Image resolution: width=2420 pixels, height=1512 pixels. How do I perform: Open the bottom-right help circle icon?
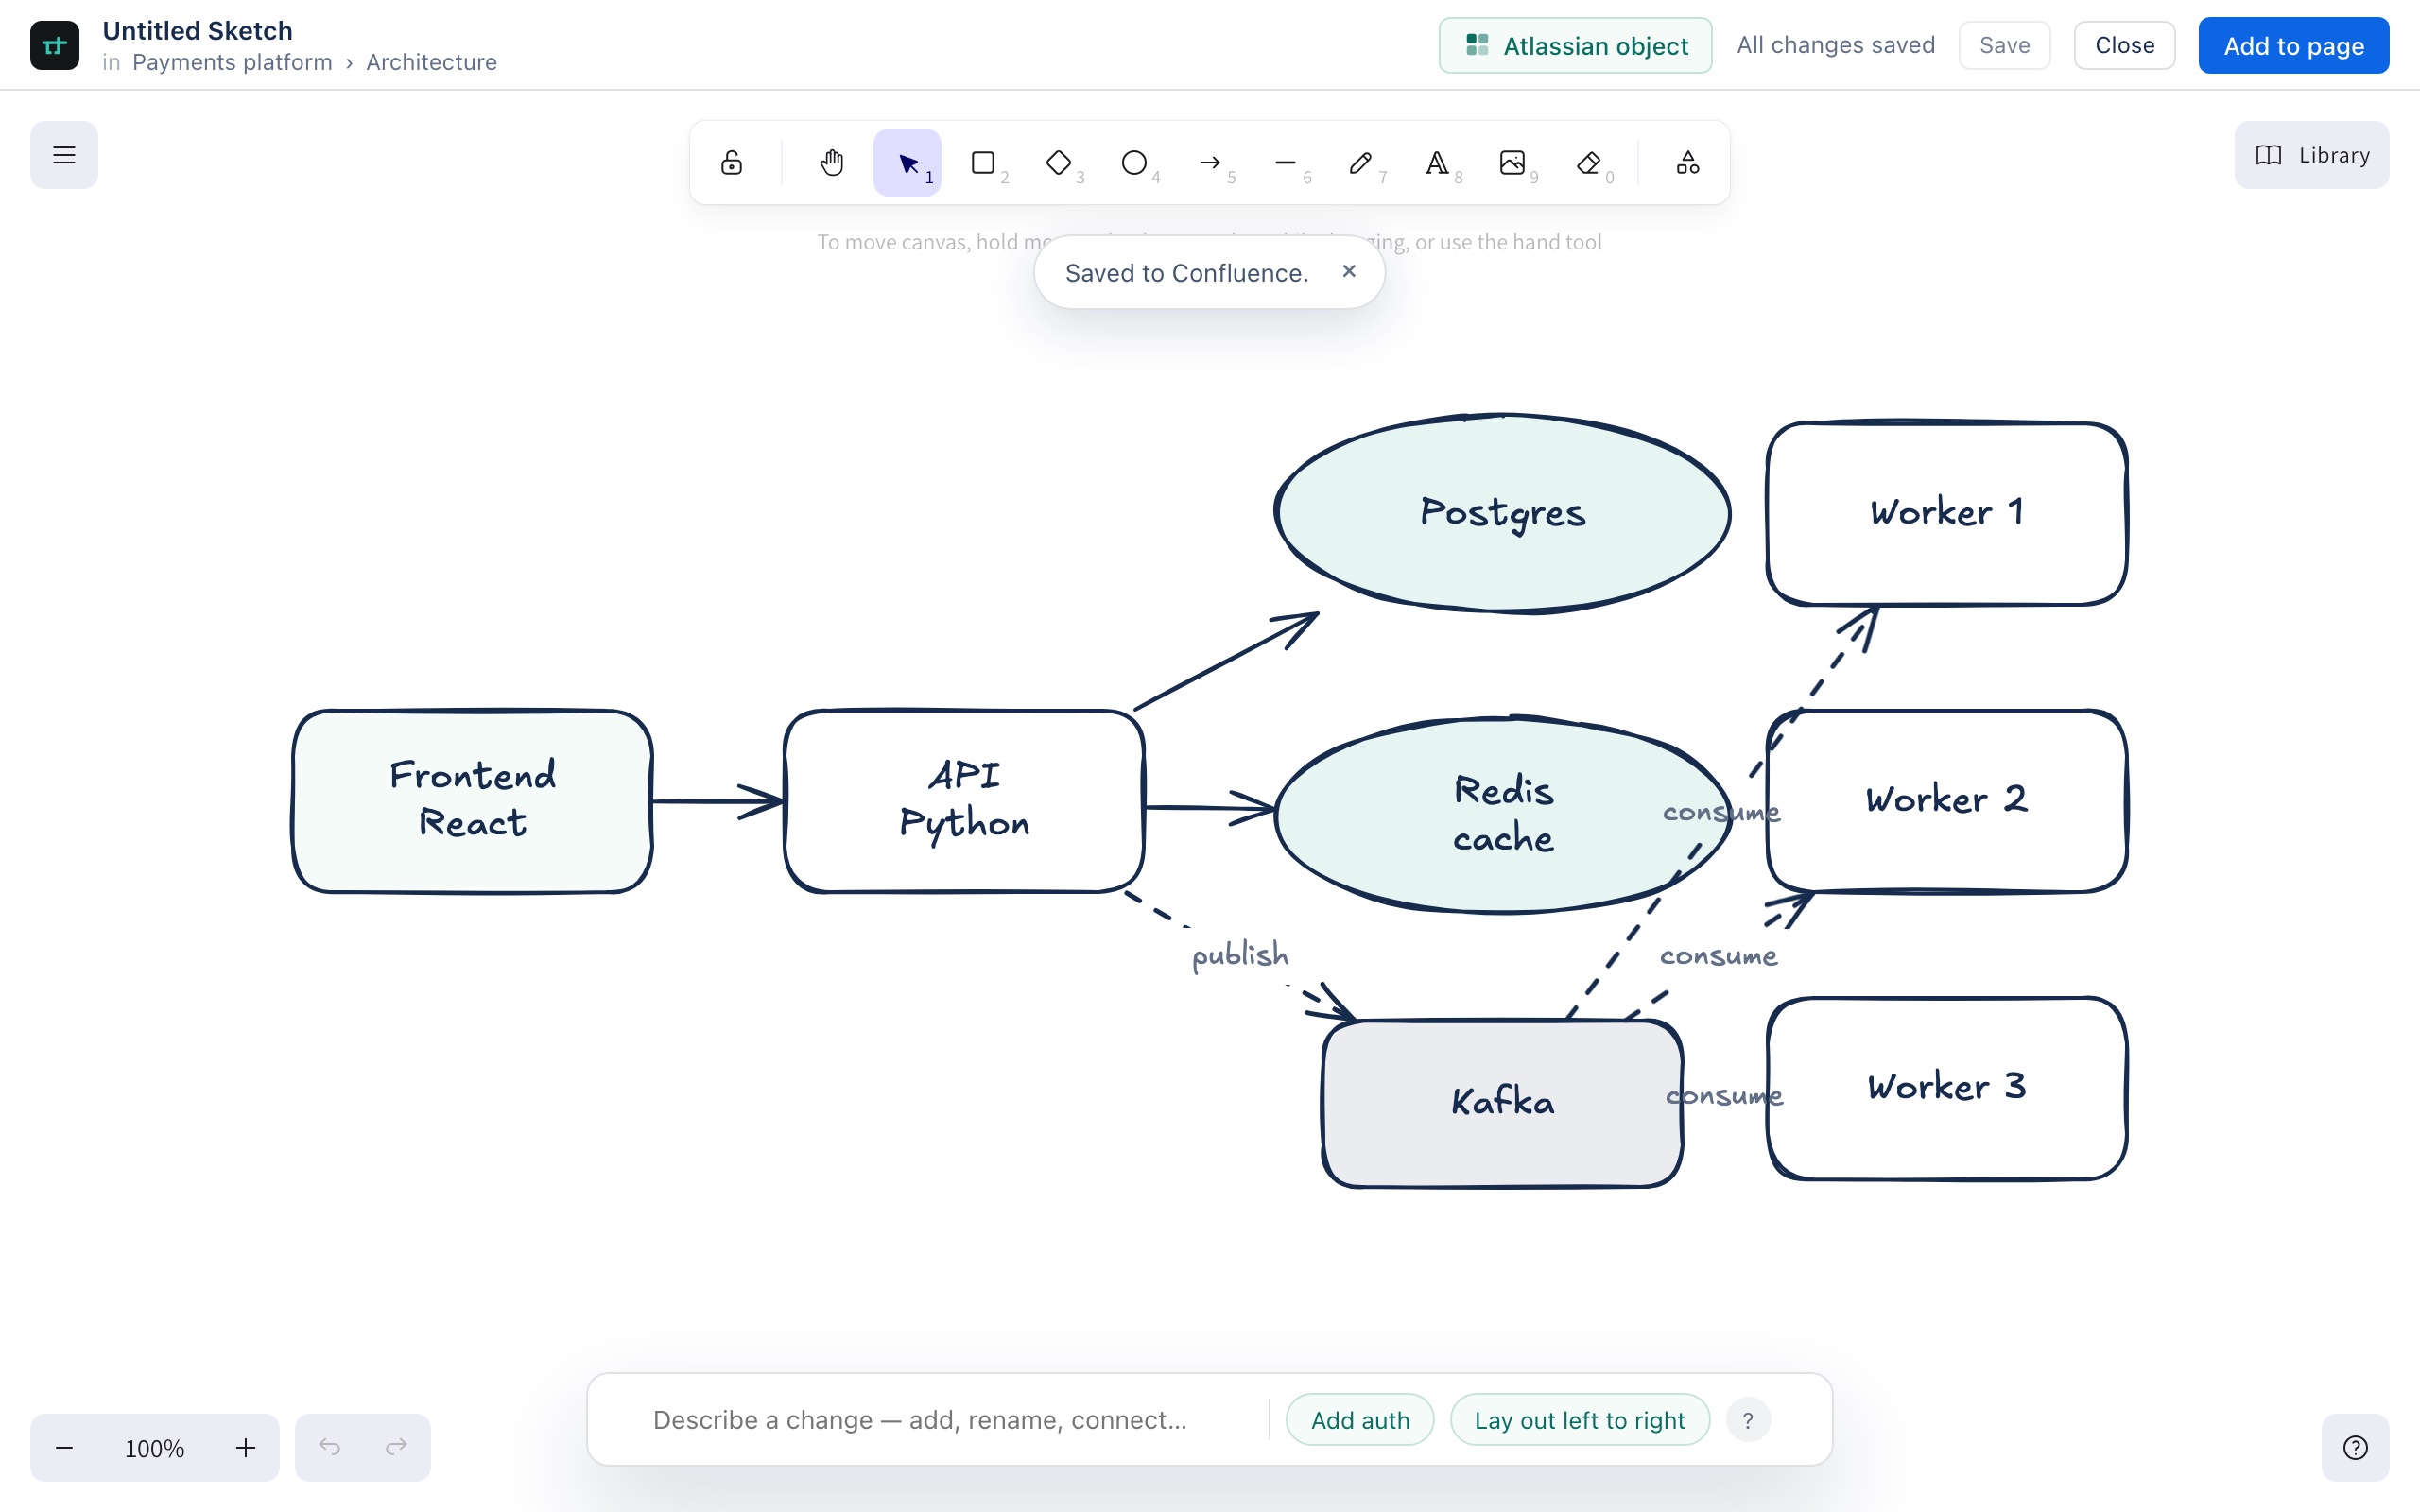2355,1447
